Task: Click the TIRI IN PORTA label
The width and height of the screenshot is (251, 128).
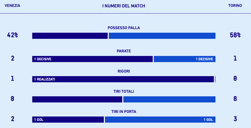Action: (x=124, y=112)
